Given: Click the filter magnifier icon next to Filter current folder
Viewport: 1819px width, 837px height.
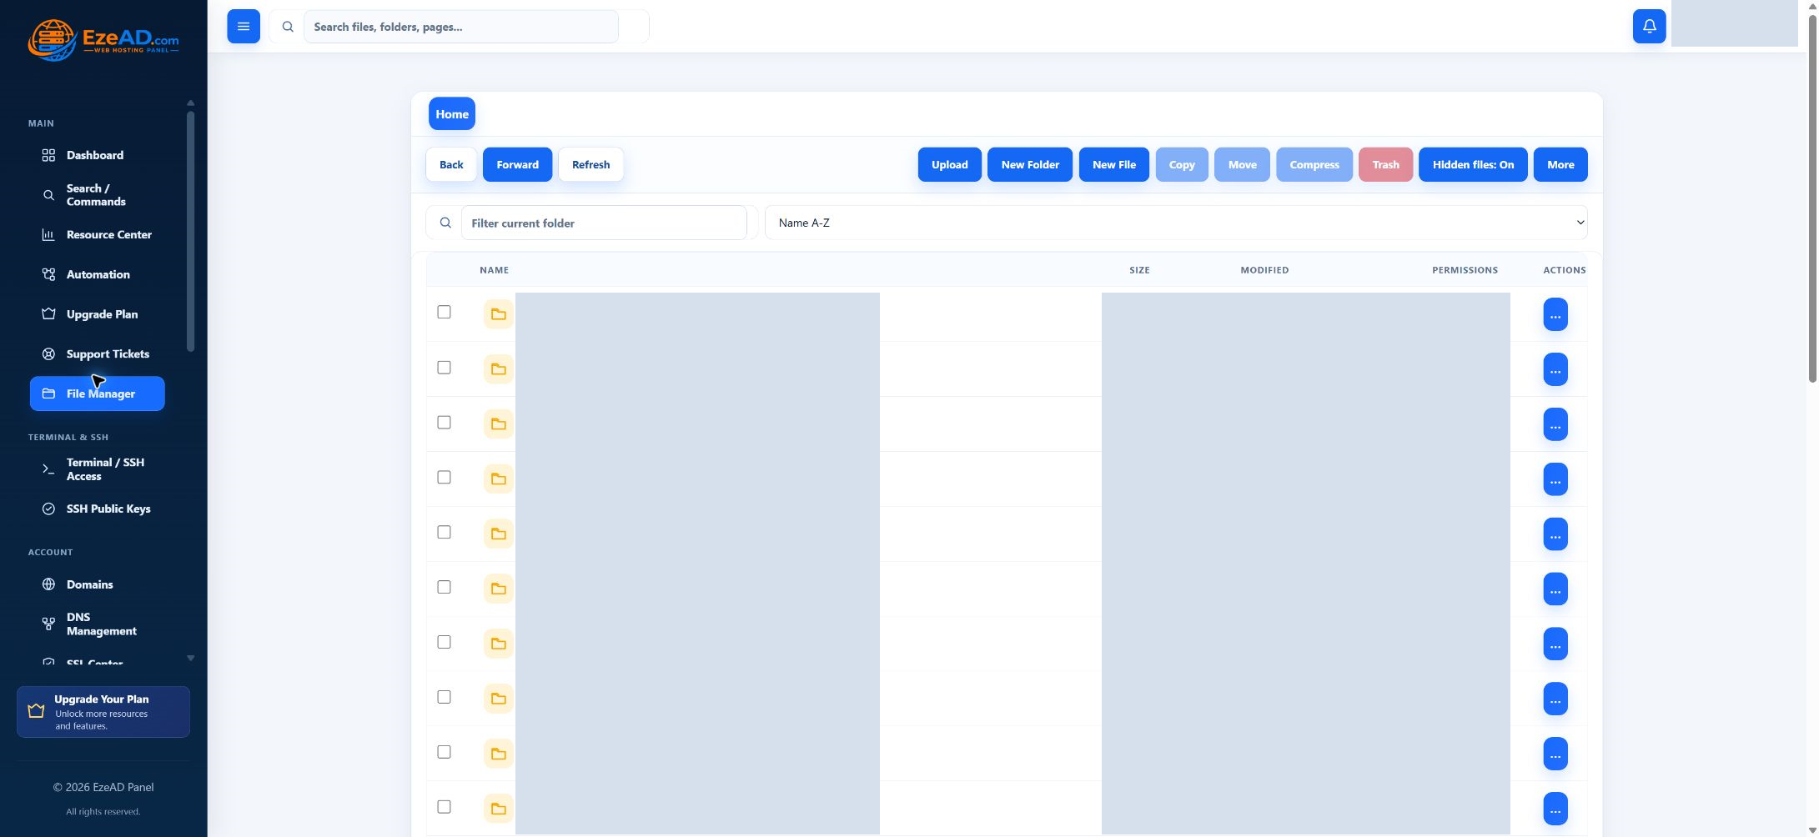Looking at the screenshot, I should coord(445,223).
